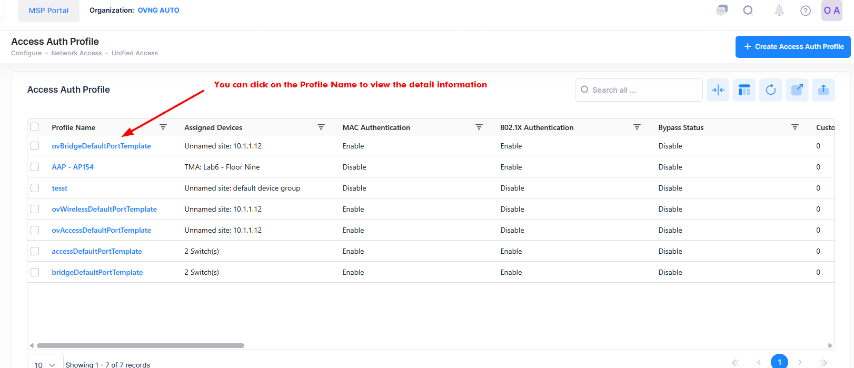Image resolution: width=854 pixels, height=368 pixels.
Task: Refresh the Access Auth Profile table
Action: coord(770,90)
